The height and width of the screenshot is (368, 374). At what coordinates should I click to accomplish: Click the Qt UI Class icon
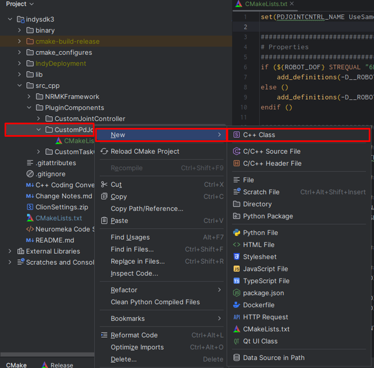coord(236,341)
